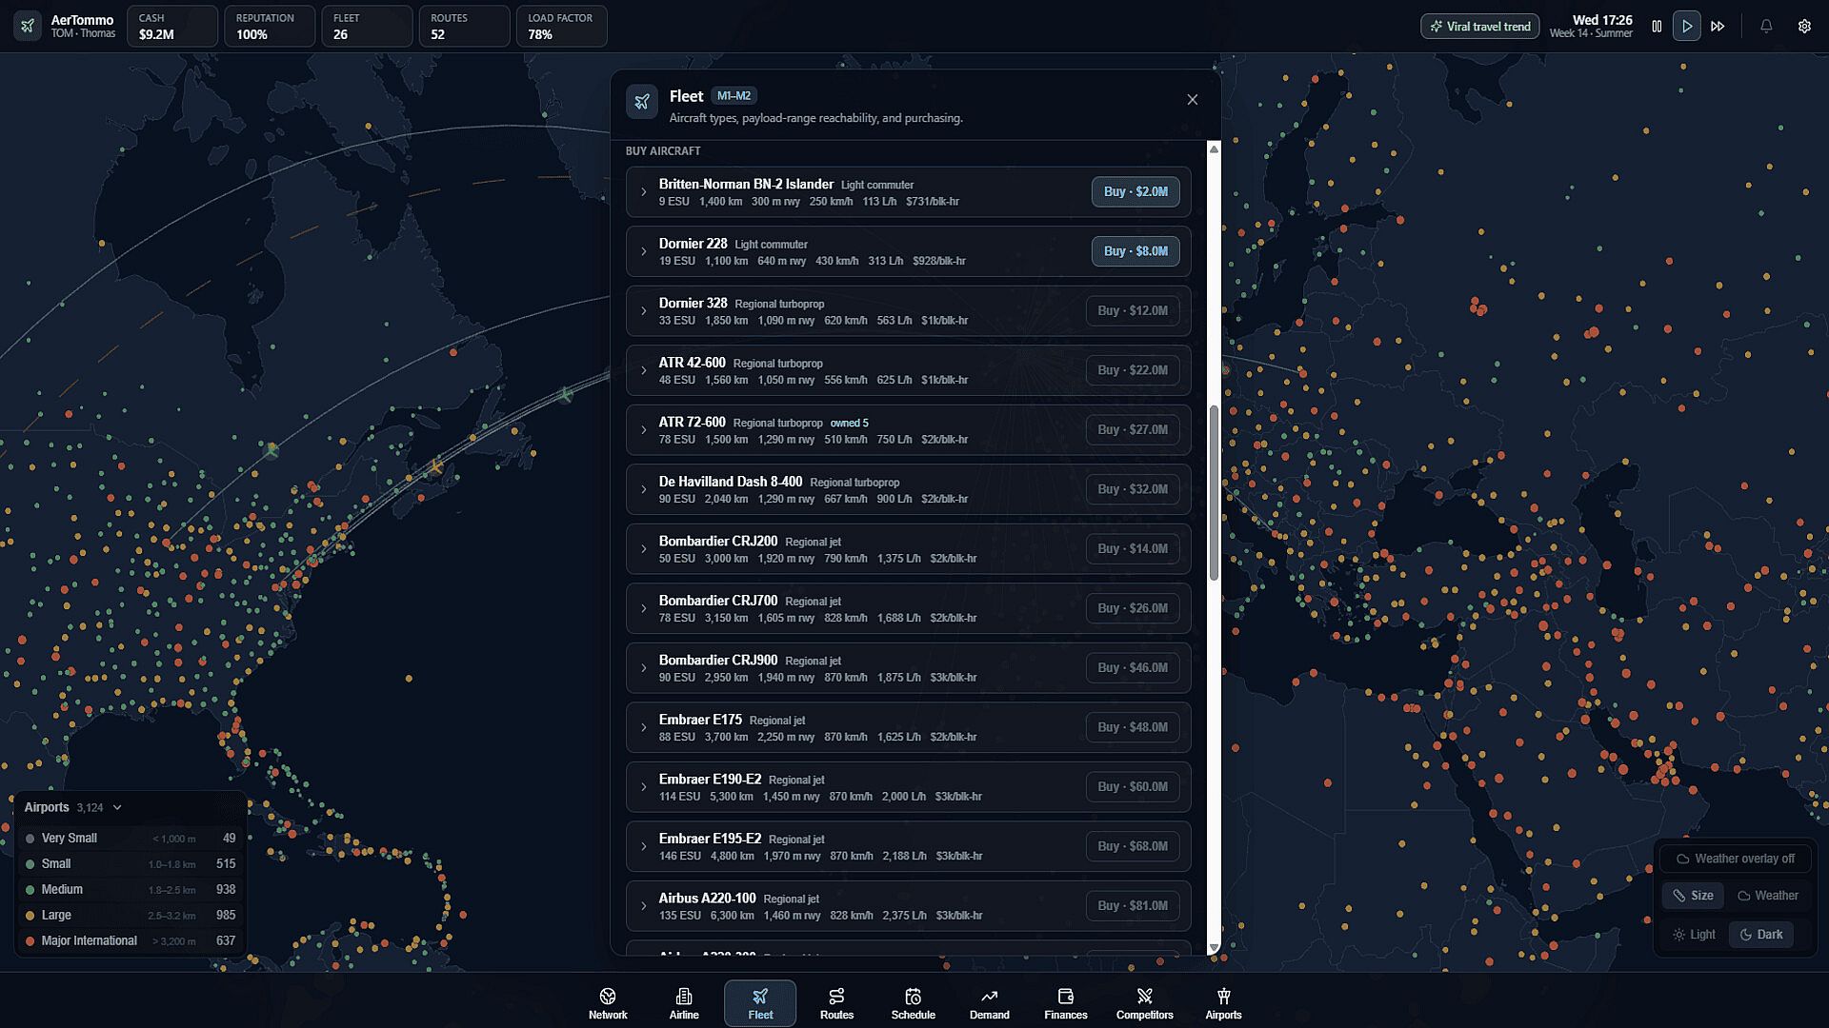
Task: Click the scrollbar up arrow
Action: coord(1214,148)
